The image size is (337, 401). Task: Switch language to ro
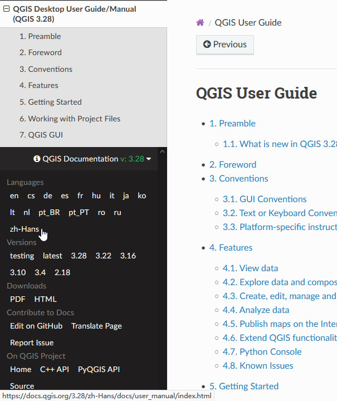pyautogui.click(x=101, y=213)
